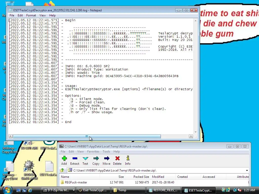This screenshot has width=259, height=194.
Task: Click the Add icon in 7-Zip toolbar
Action: 64,159
